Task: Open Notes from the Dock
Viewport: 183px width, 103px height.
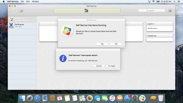Action: pos(67,98)
